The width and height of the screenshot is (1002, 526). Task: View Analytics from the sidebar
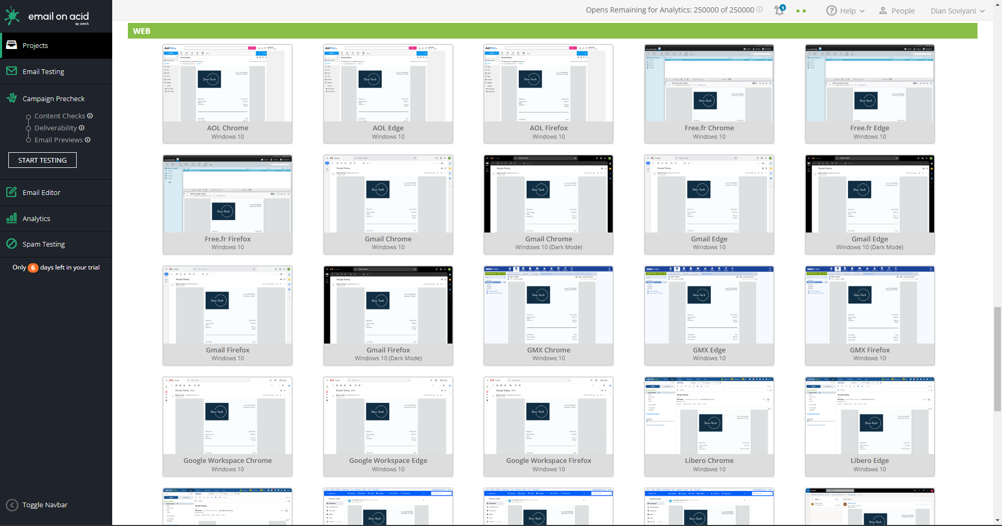click(35, 218)
